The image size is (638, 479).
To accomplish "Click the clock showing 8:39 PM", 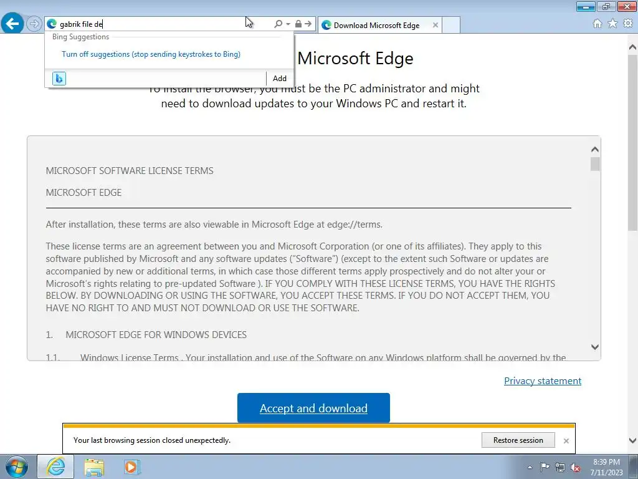I will tap(606, 462).
